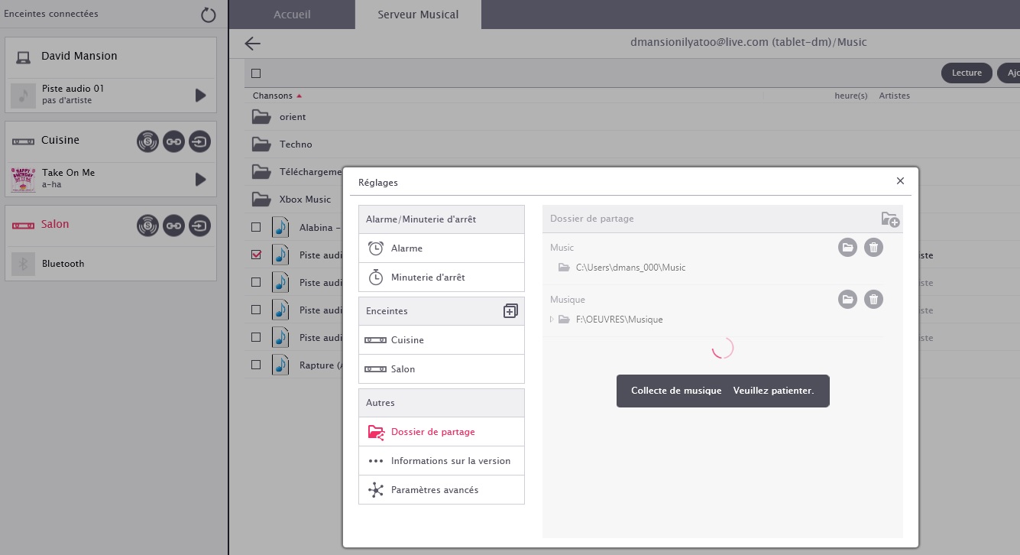Screen dimensions: 1020x555
Task: Click the input source icon for Salon
Action: tap(199, 226)
